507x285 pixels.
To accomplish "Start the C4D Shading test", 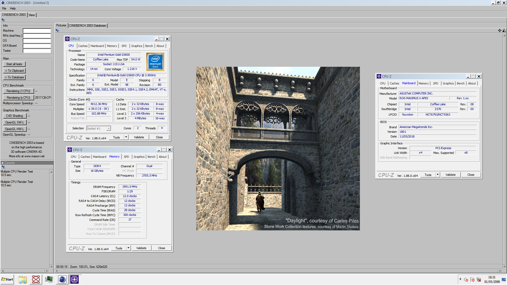I will 15,116.
